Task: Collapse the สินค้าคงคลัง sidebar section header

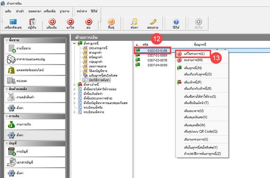Action: (35, 89)
